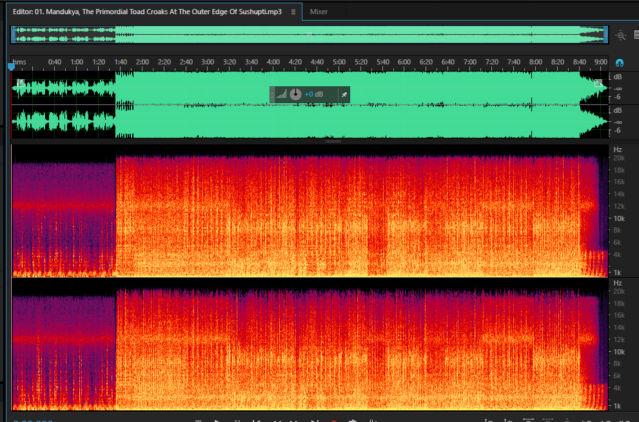Click the hms label on time ruler

tap(19, 62)
